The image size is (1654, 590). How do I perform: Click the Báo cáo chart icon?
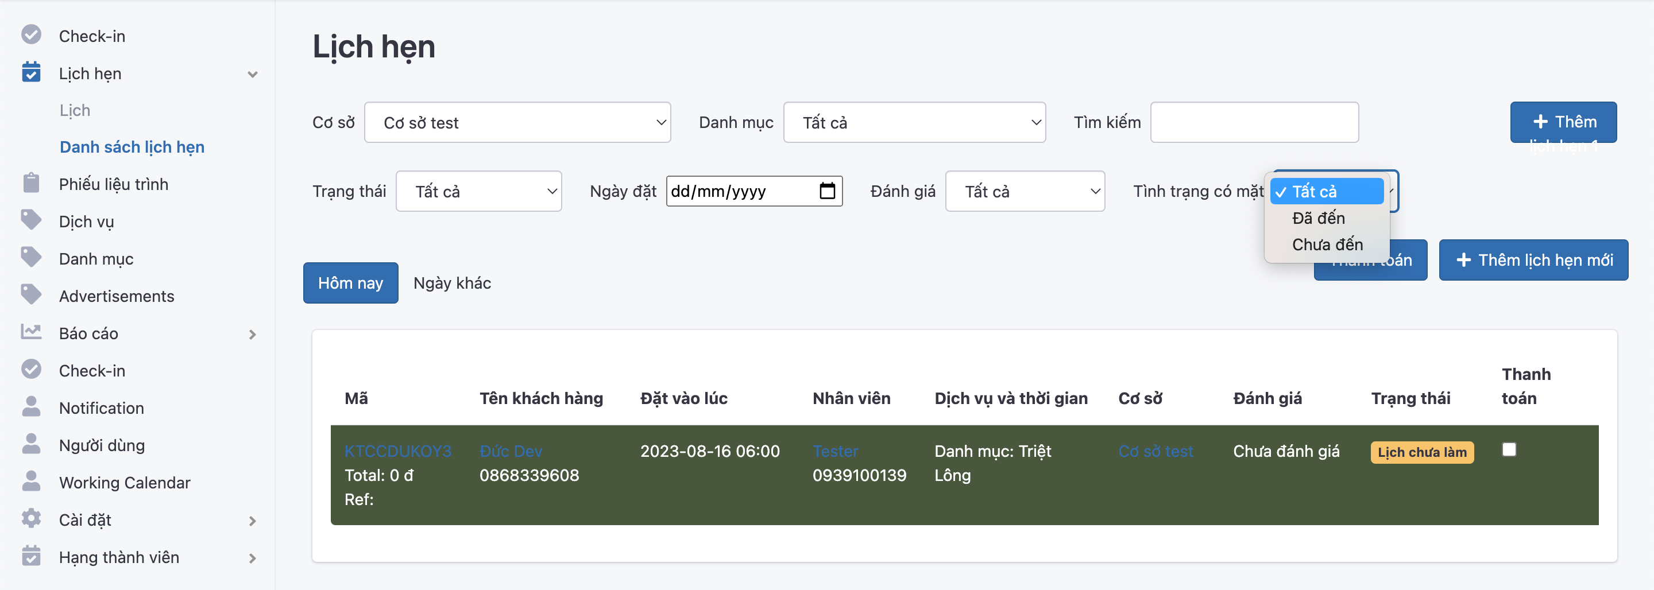pos(31,332)
